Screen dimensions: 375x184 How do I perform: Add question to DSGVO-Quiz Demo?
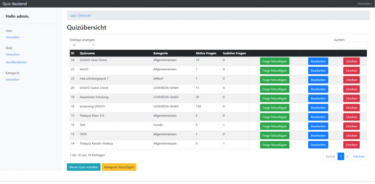275,61
